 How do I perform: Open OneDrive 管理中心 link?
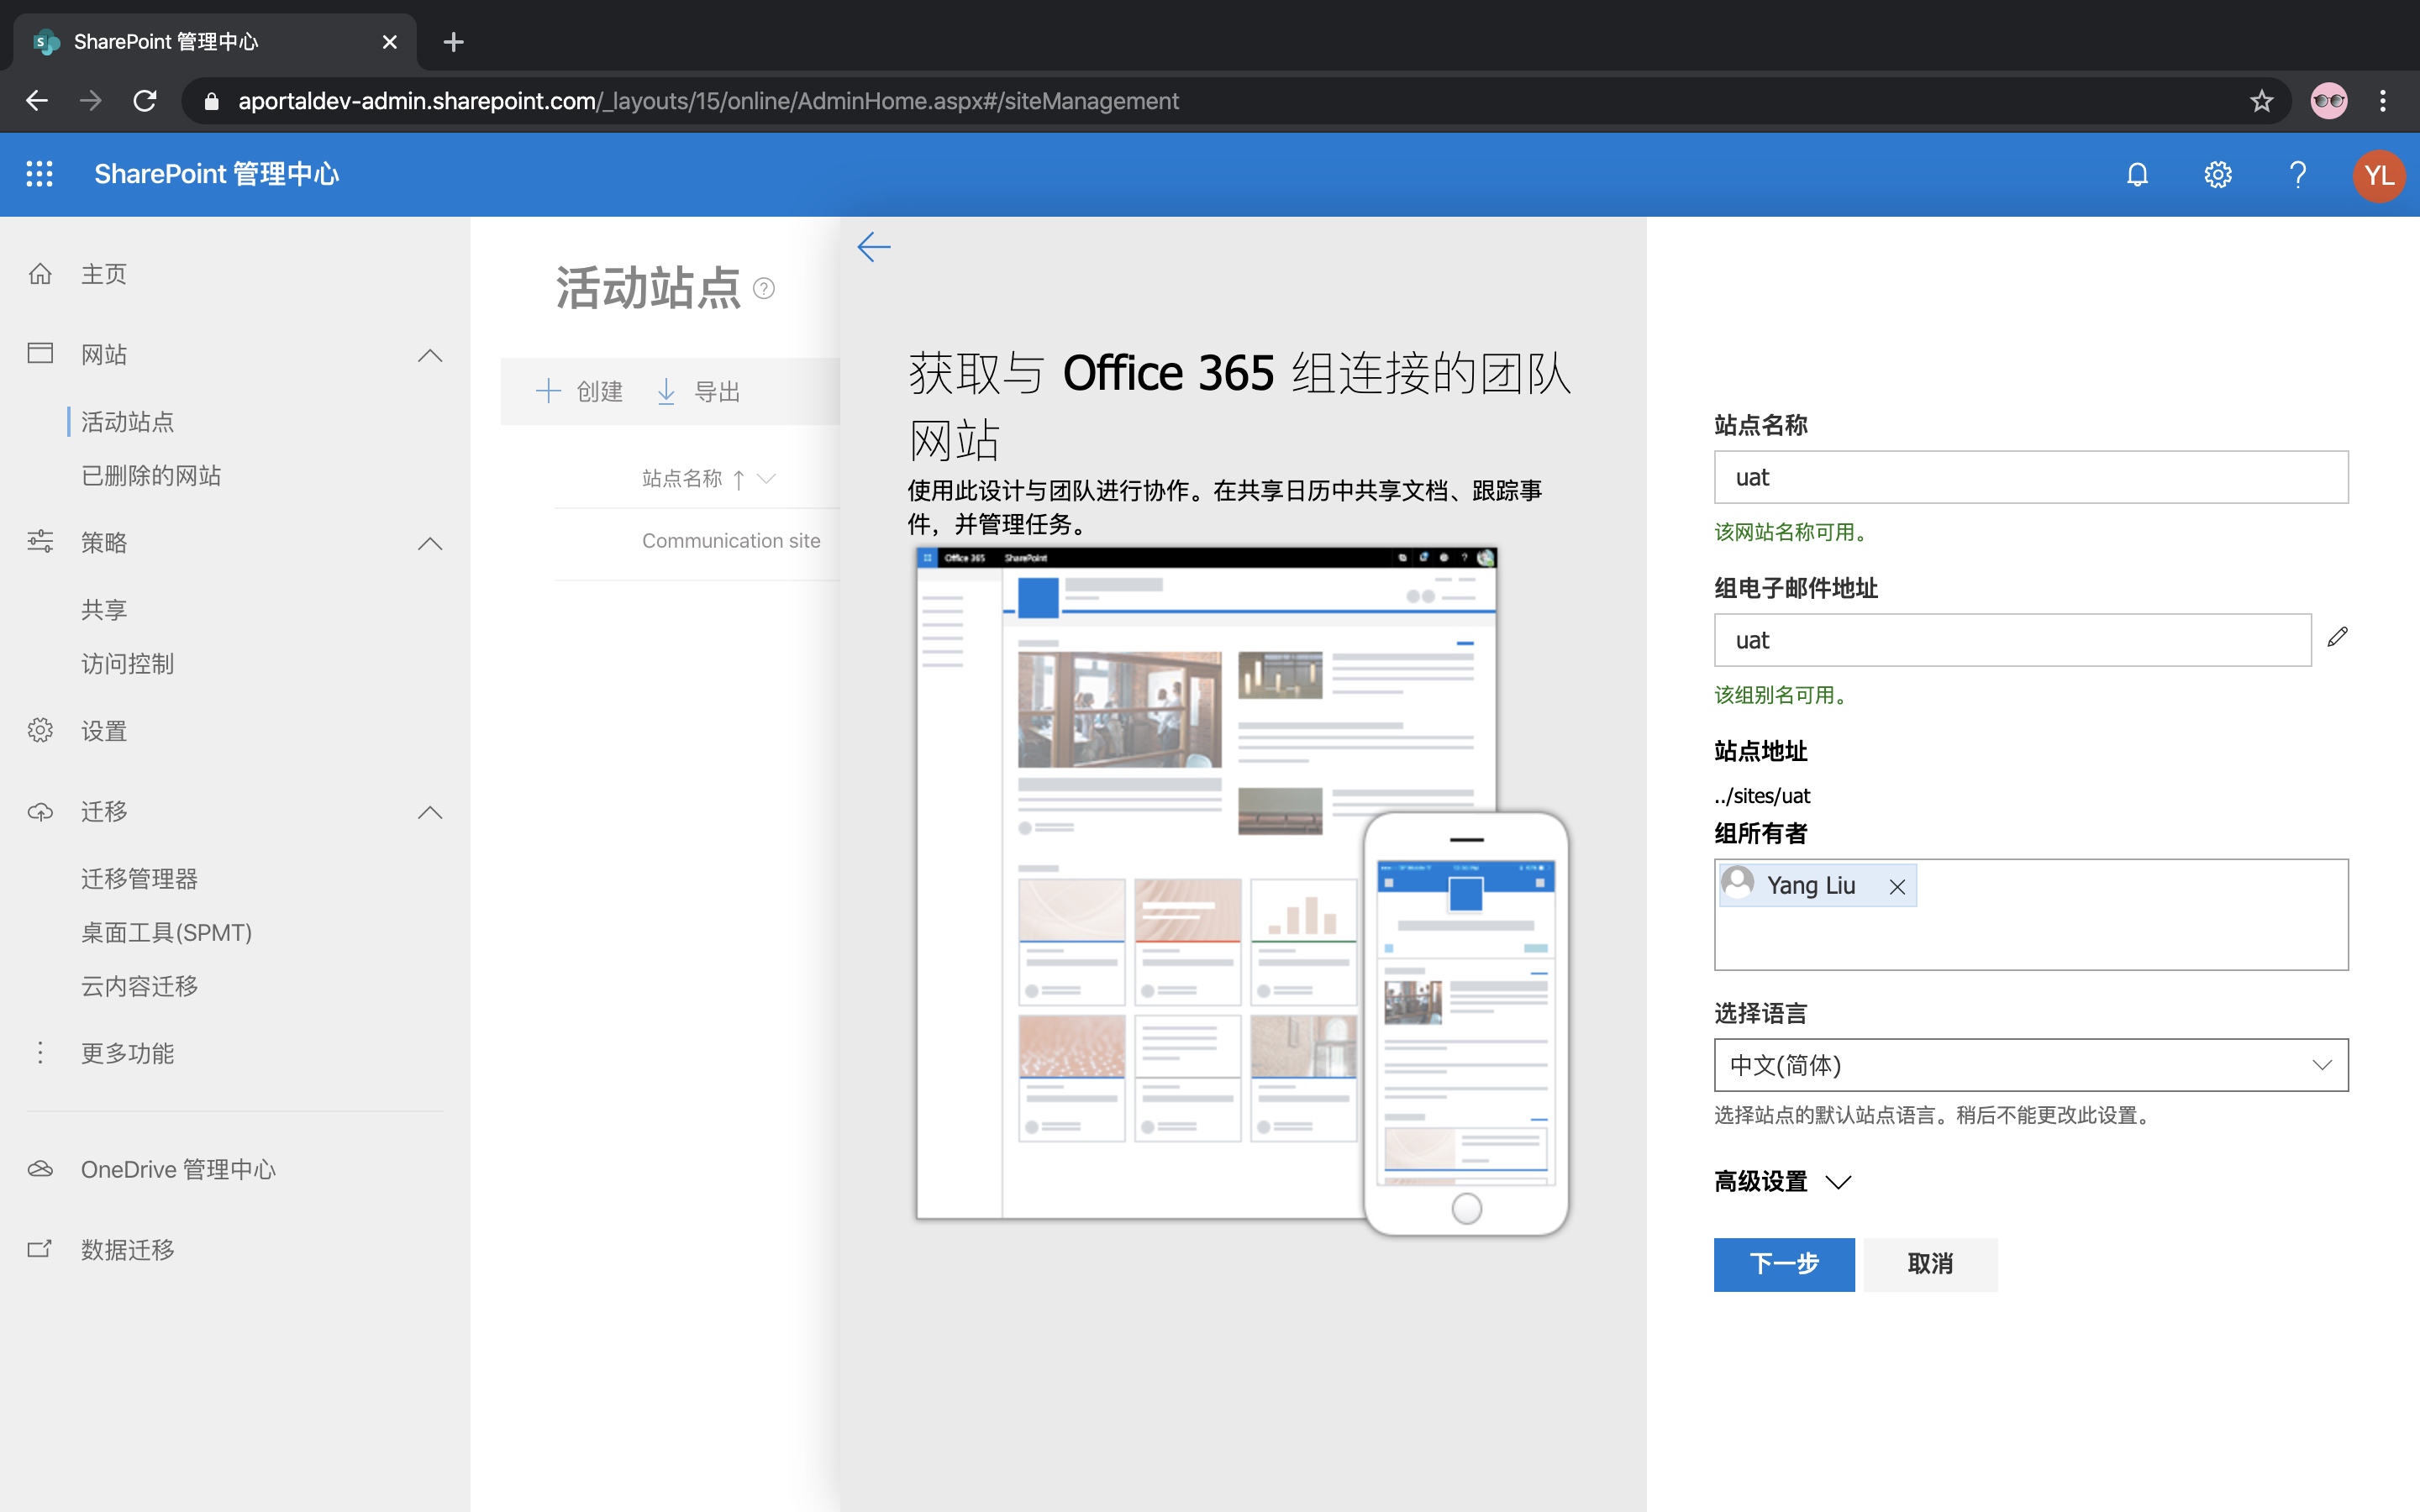(178, 1169)
